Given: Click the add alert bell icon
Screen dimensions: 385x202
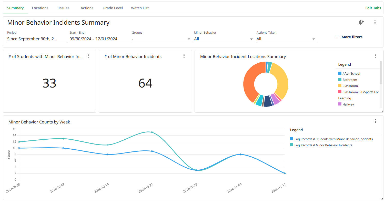Looking at the screenshot, I should pos(361,22).
